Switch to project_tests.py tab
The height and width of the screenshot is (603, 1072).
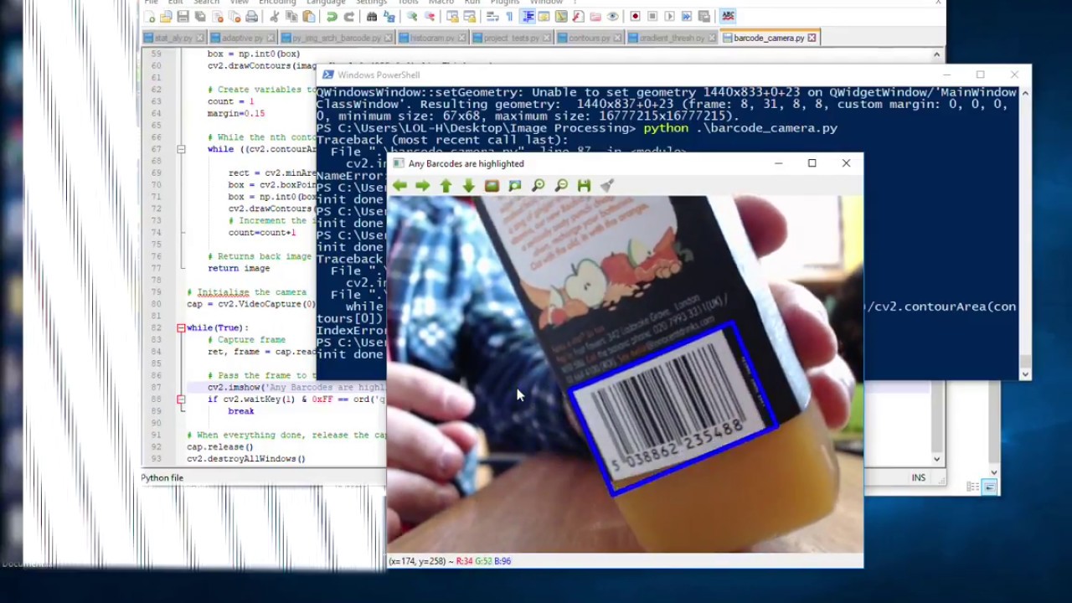coord(512,38)
